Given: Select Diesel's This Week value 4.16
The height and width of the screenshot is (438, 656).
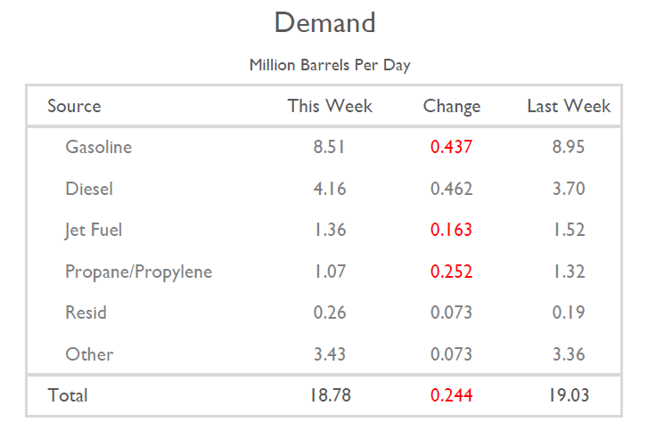Looking at the screenshot, I should (330, 189).
